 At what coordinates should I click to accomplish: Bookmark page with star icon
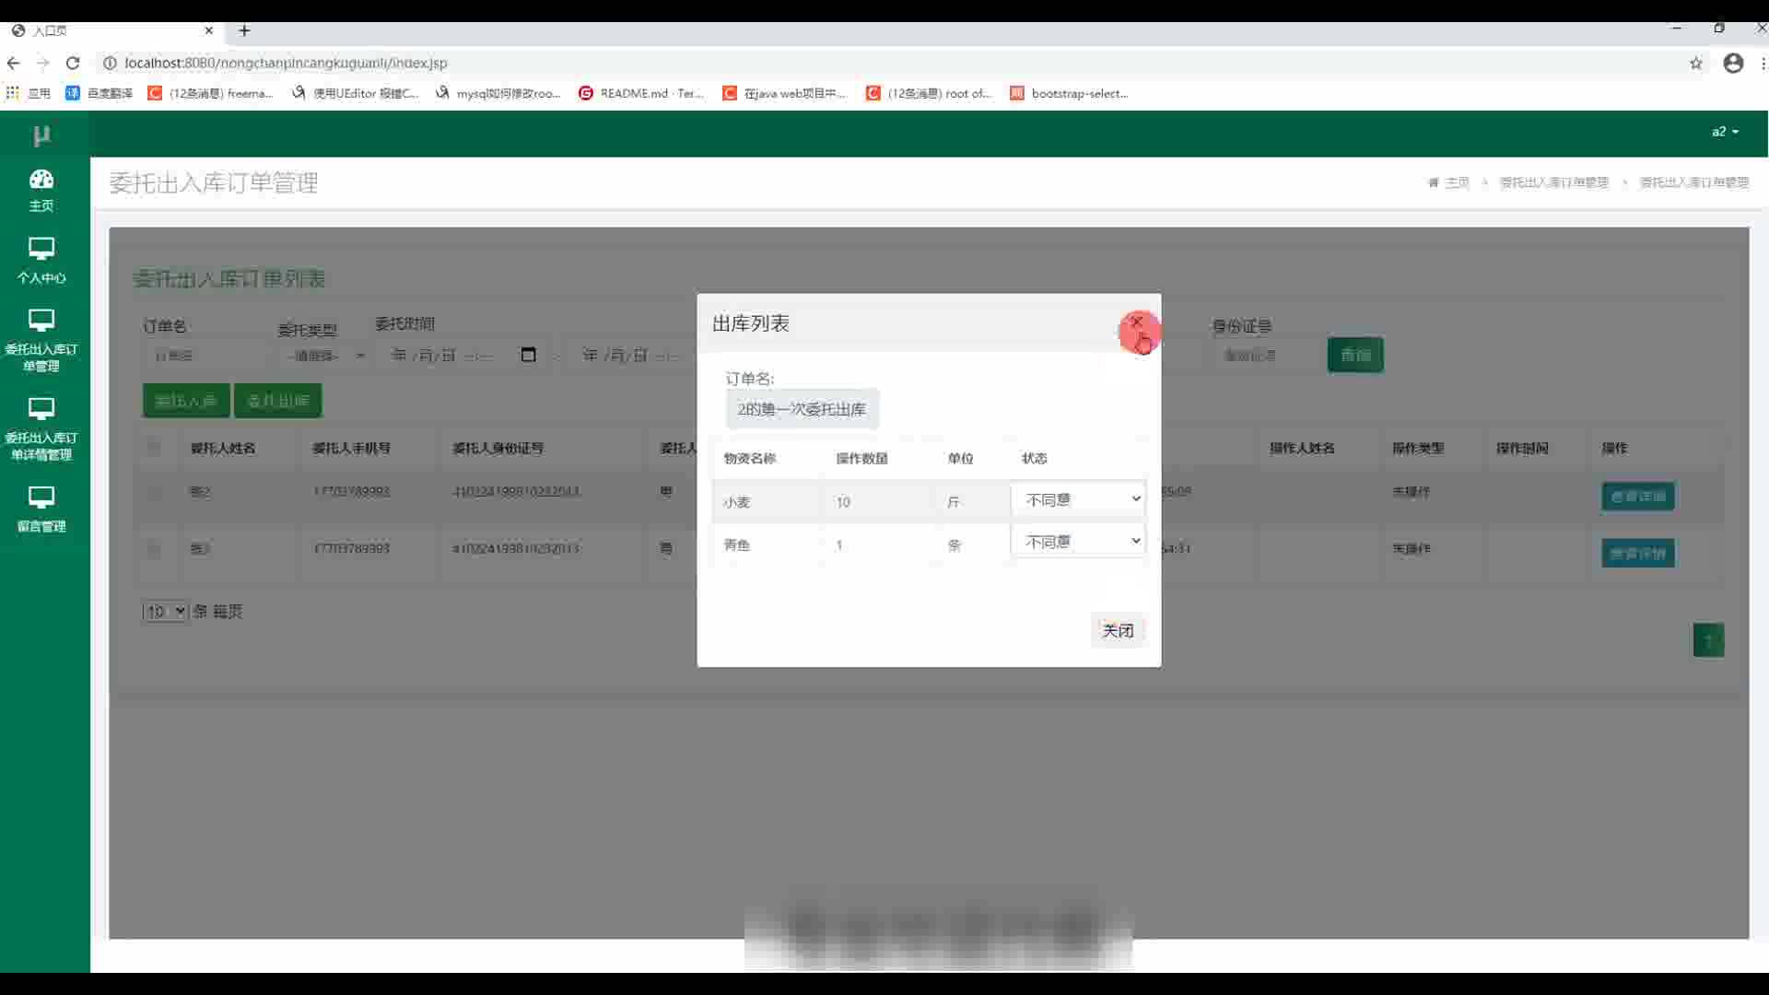(1695, 63)
